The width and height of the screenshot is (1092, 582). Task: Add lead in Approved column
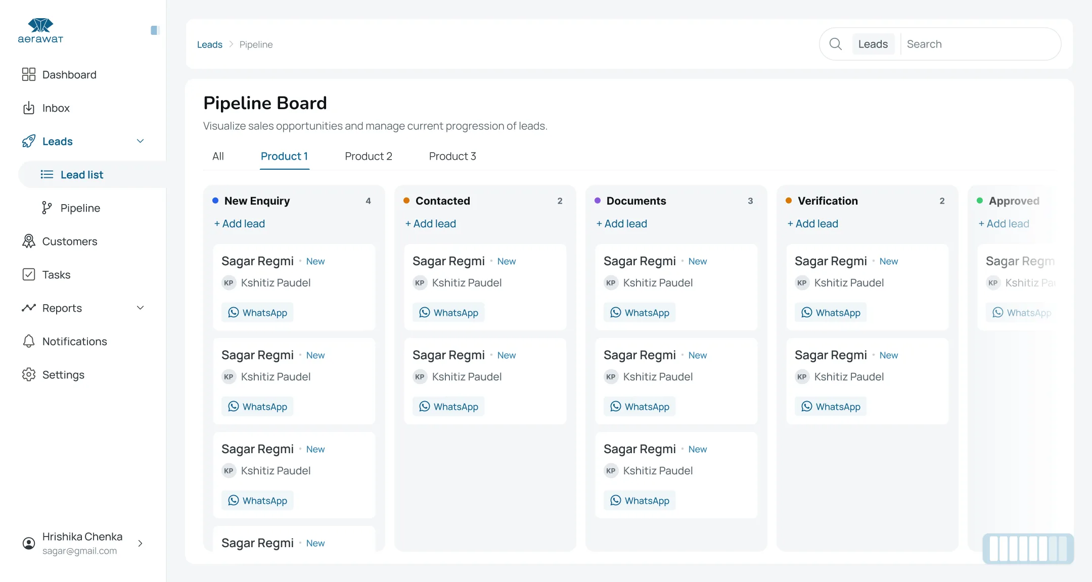click(x=1004, y=223)
